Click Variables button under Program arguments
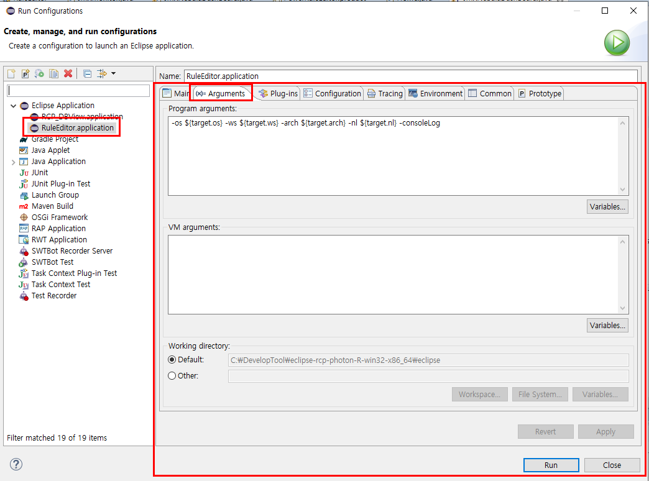This screenshot has height=481, width=649. click(607, 206)
